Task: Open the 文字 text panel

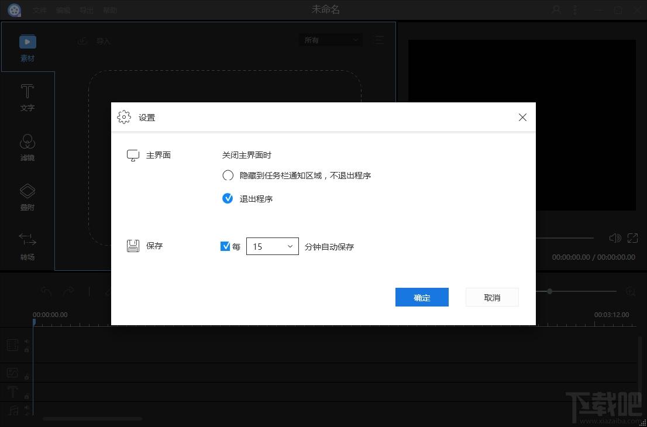Action: tap(27, 98)
